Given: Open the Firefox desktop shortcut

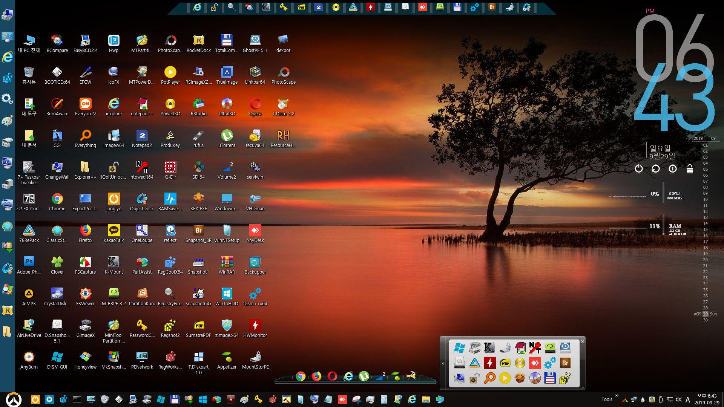Looking at the screenshot, I should point(85,234).
